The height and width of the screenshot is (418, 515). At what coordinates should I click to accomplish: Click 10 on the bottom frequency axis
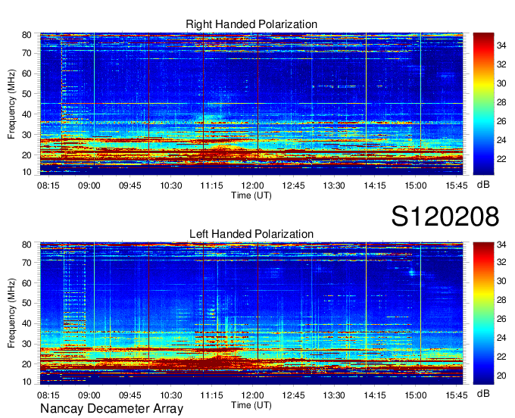(x=27, y=382)
